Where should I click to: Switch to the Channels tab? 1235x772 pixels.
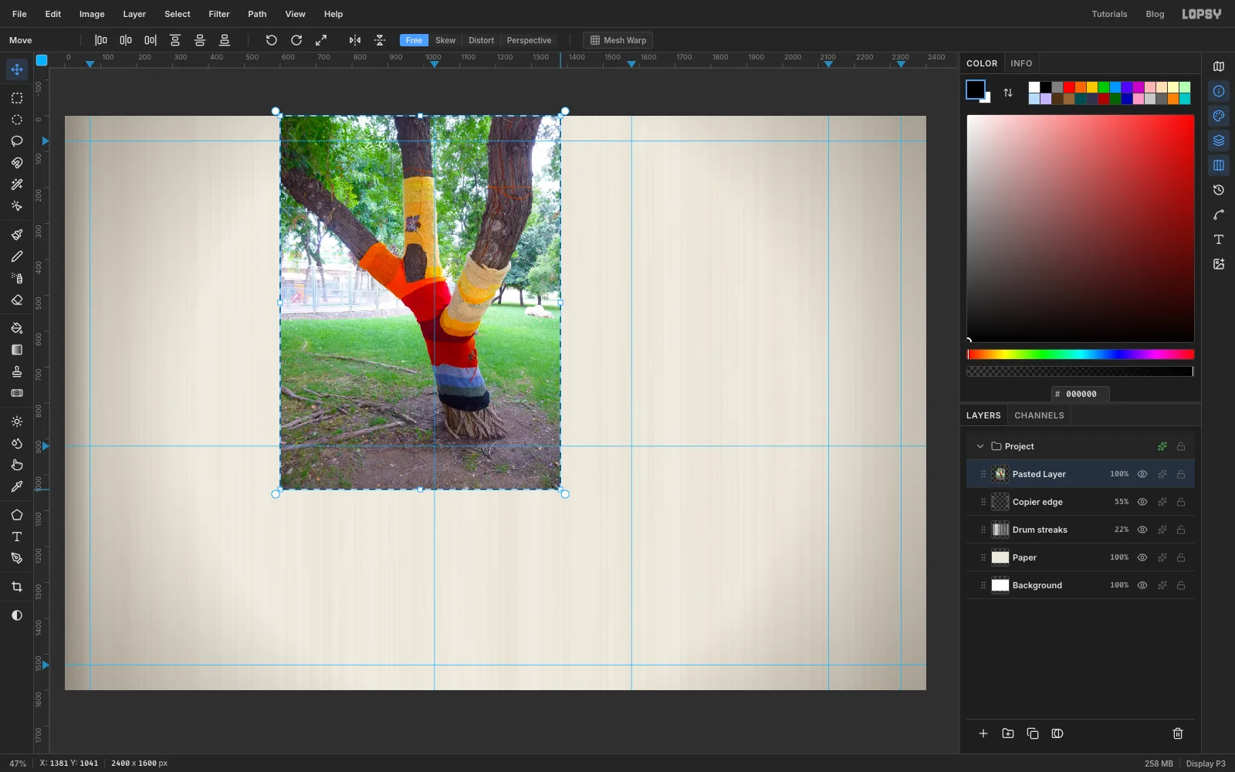tap(1039, 415)
